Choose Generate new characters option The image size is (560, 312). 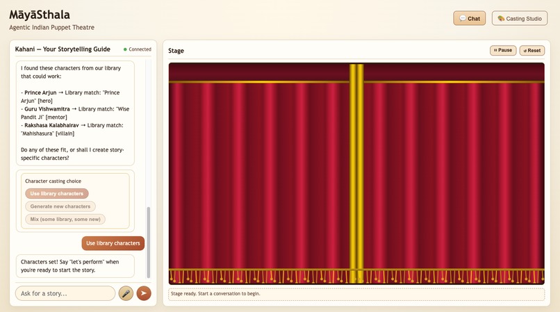click(x=60, y=206)
